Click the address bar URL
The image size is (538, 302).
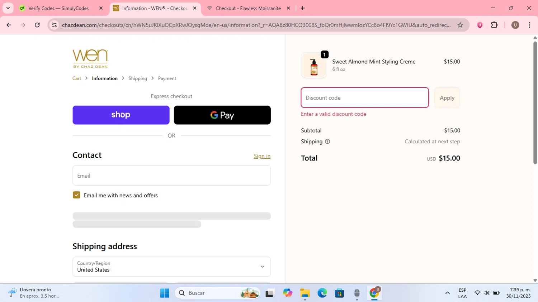pyautogui.click(x=256, y=25)
